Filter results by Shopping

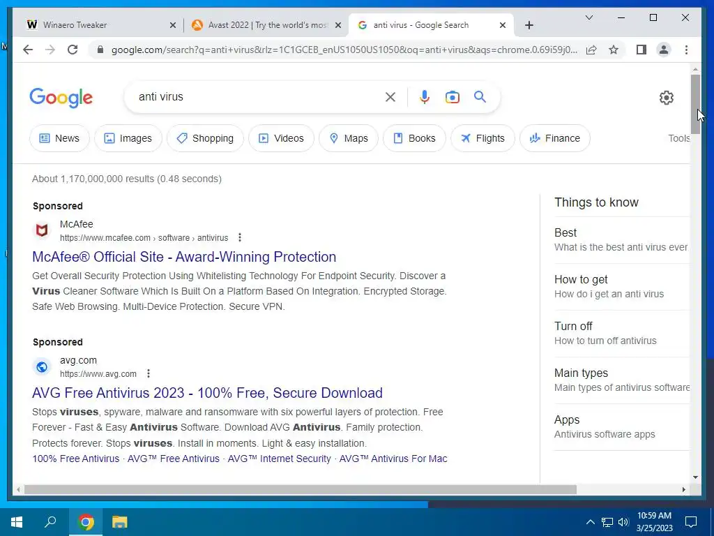(205, 138)
